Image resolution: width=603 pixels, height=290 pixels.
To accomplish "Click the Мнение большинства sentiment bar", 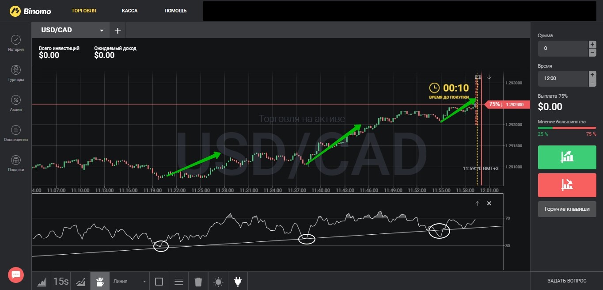I will tap(567, 128).
